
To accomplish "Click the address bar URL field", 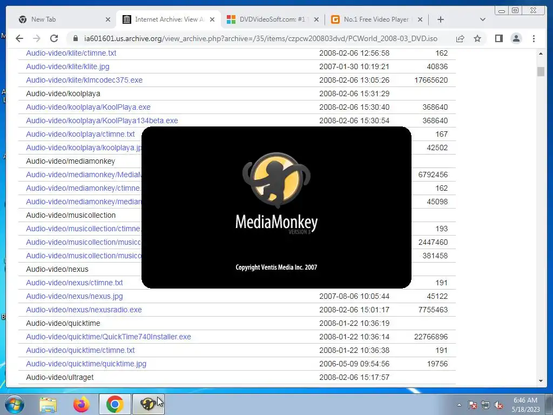I will (x=260, y=38).
